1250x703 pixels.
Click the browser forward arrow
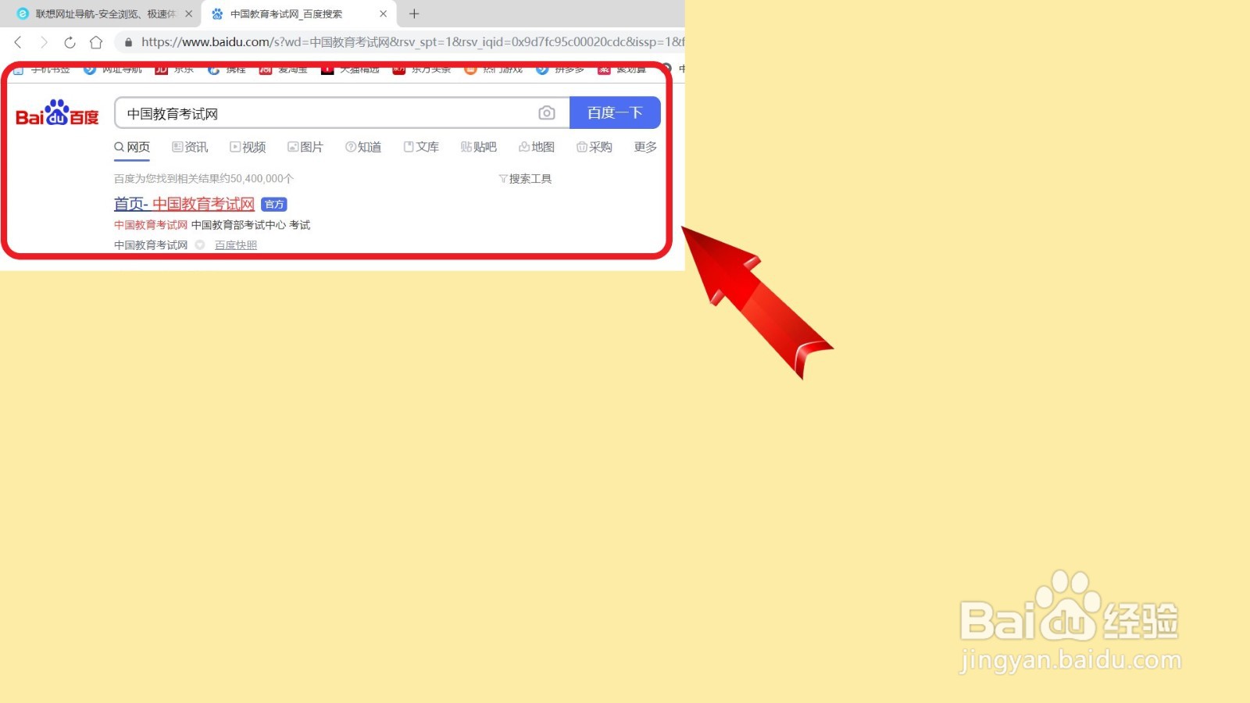click(x=44, y=42)
